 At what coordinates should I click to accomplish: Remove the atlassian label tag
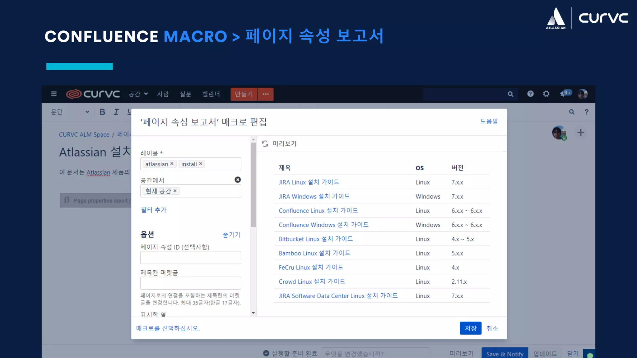click(172, 163)
